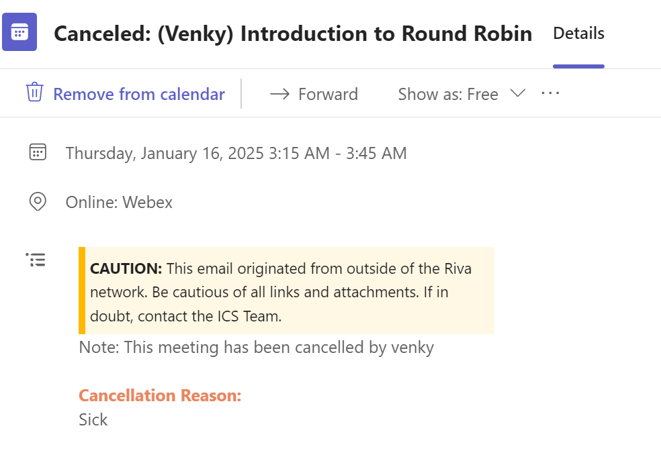Image resolution: width=661 pixels, height=463 pixels.
Task: Click the meeting title heading
Action: point(293,34)
